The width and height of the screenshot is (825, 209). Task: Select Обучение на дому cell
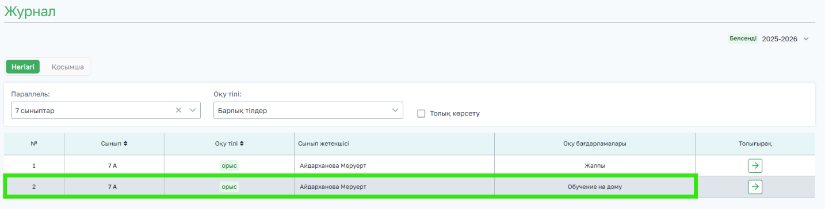[594, 187]
